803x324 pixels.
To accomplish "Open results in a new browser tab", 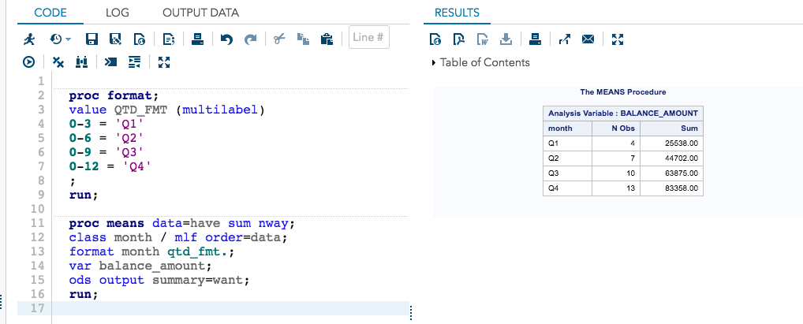I will click(563, 39).
